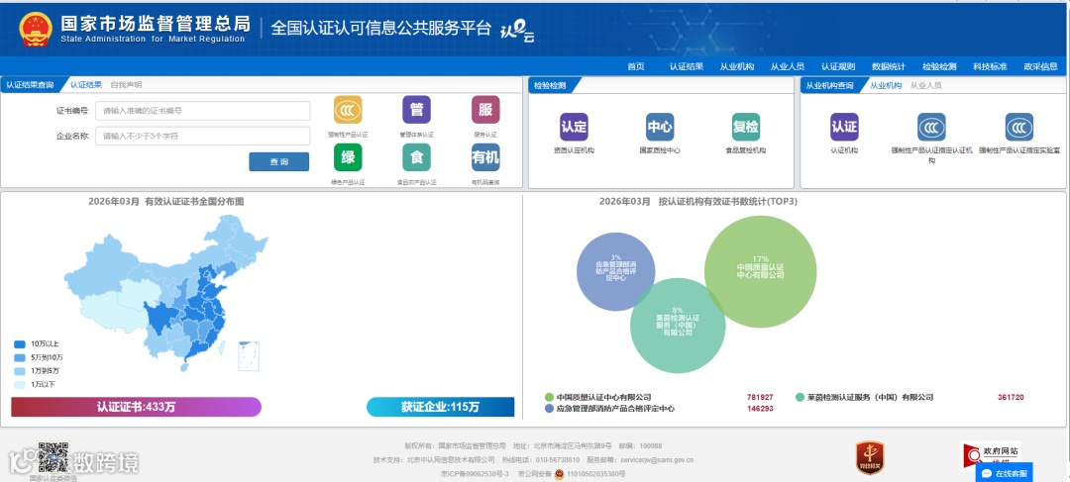Open 强制性产品认证指定实验室 icon
The image size is (1070, 482).
1018,127
